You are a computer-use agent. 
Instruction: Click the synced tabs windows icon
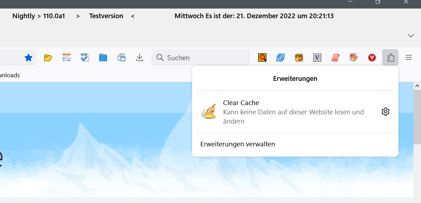(121, 57)
